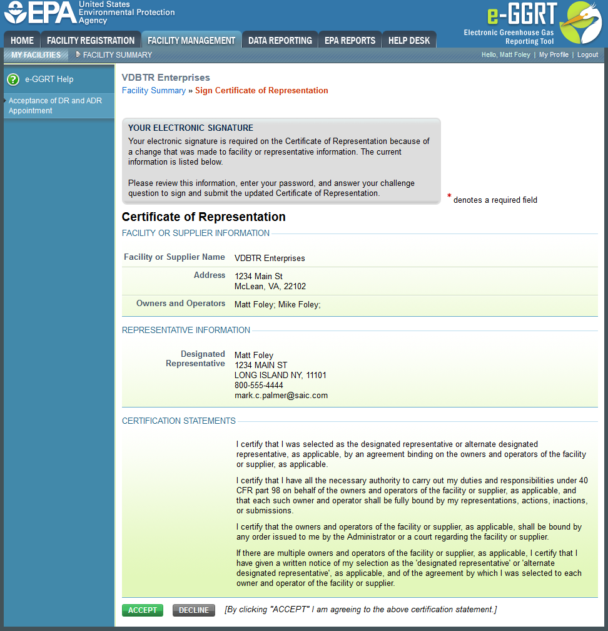The height and width of the screenshot is (631, 608).
Task: Click the DECLINE button
Action: [194, 610]
